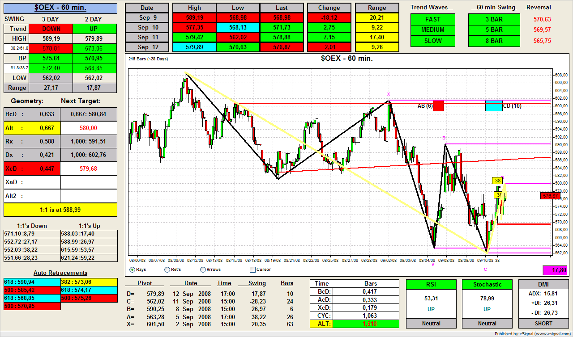Viewport: 573px width, 337px height.
Task: Click the 575,61 BP value
Action: (x=51, y=58)
